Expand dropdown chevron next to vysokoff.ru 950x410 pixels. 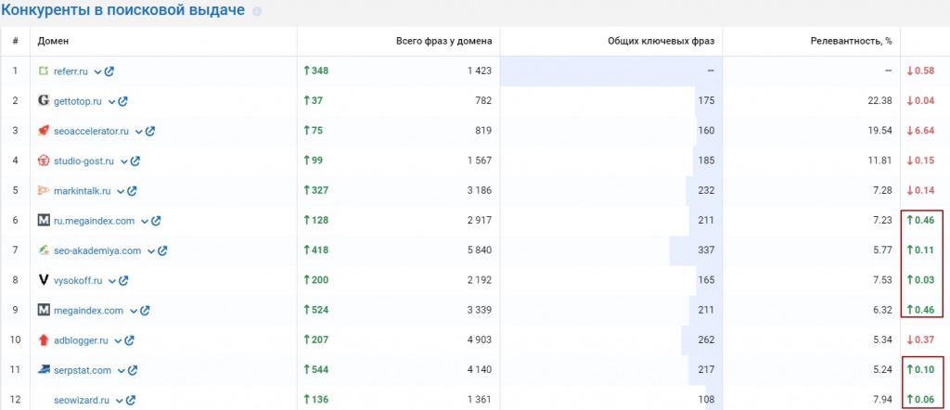point(112,281)
